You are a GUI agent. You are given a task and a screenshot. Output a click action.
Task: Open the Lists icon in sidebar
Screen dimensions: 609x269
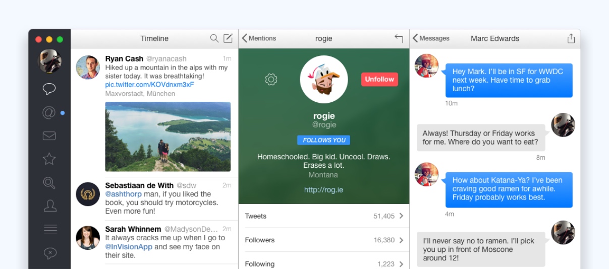click(49, 229)
